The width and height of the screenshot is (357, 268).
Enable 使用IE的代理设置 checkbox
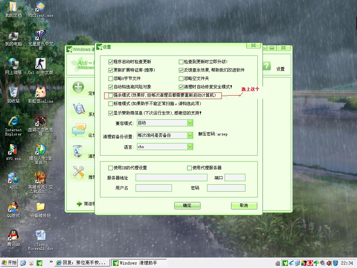[x=111, y=168]
